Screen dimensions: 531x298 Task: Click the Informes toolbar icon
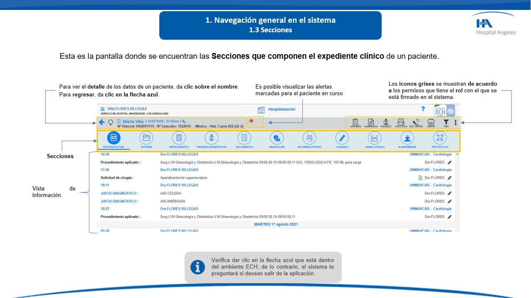click(356, 122)
